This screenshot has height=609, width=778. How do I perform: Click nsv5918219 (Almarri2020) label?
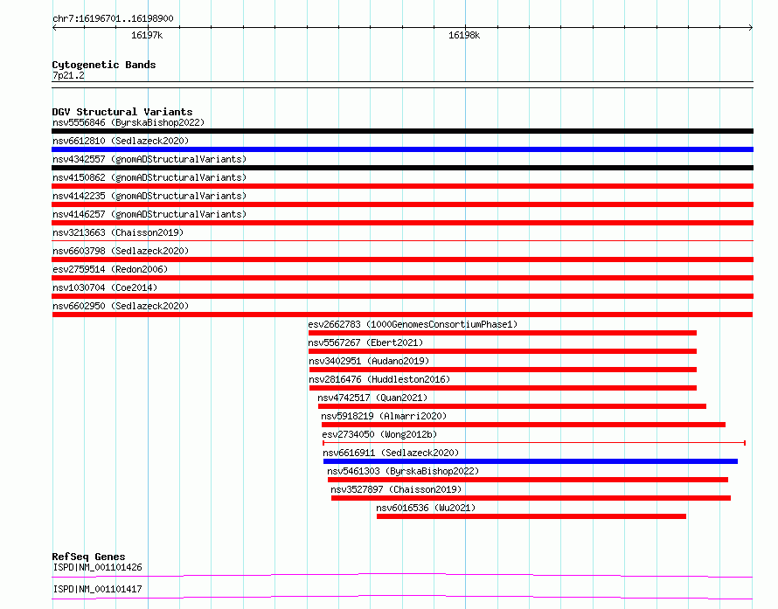[384, 416]
